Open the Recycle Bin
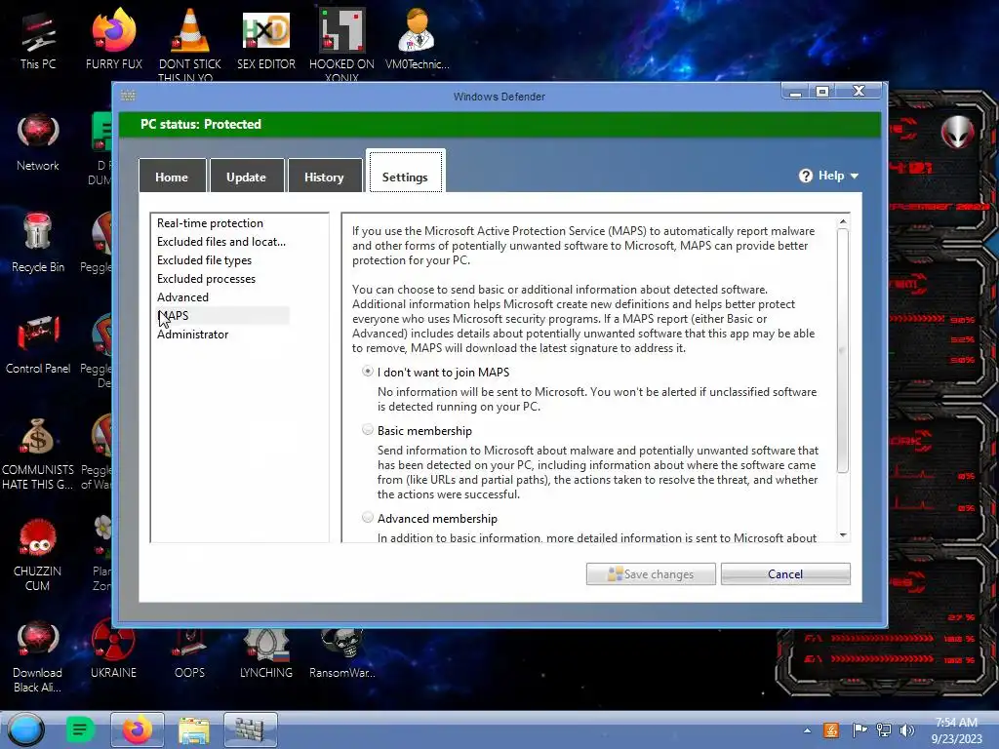The width and height of the screenshot is (999, 749). click(38, 243)
